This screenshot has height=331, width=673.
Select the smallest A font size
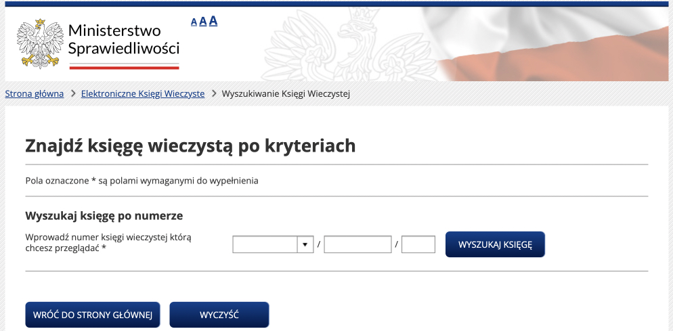(194, 22)
